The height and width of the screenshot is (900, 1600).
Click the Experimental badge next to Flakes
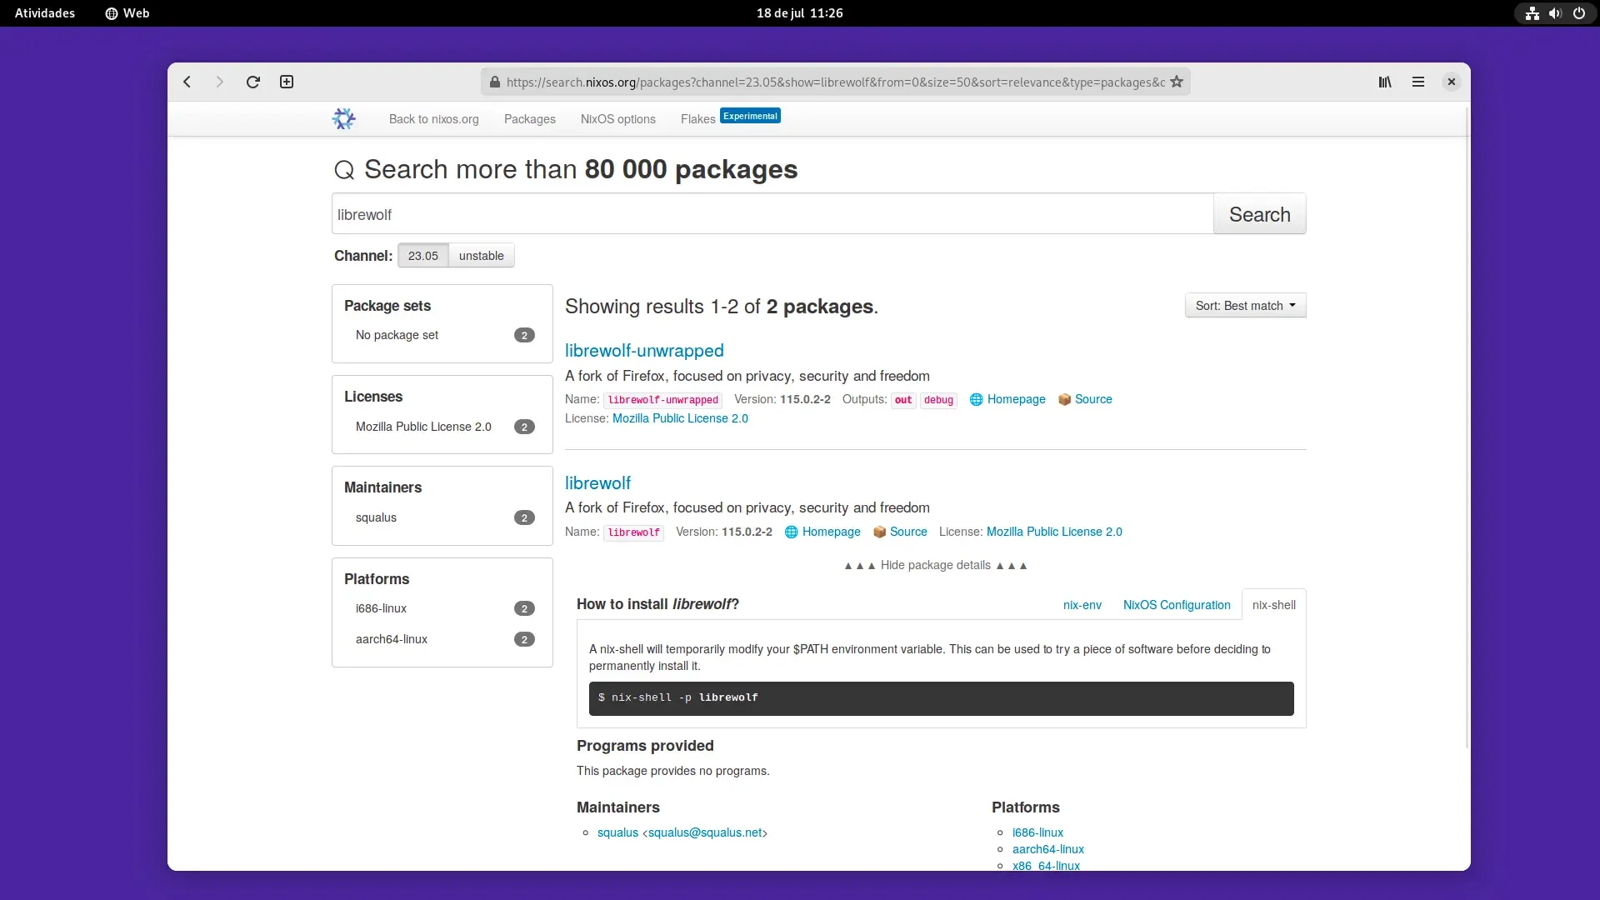(x=750, y=116)
